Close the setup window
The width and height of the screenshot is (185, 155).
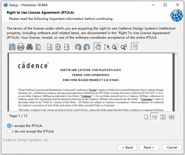tap(177, 5)
